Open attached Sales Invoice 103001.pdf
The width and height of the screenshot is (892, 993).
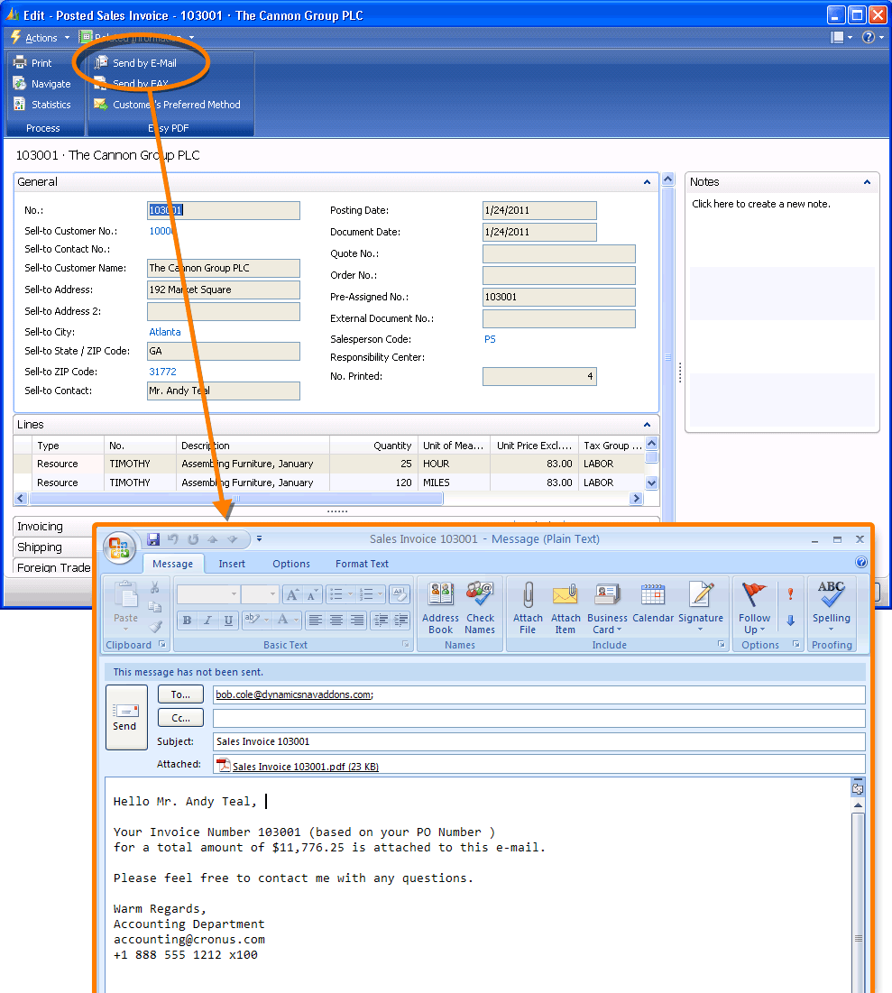click(298, 766)
